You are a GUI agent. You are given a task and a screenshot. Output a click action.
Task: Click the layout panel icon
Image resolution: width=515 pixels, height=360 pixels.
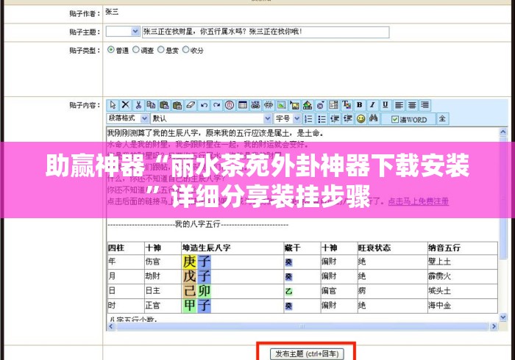click(x=333, y=105)
